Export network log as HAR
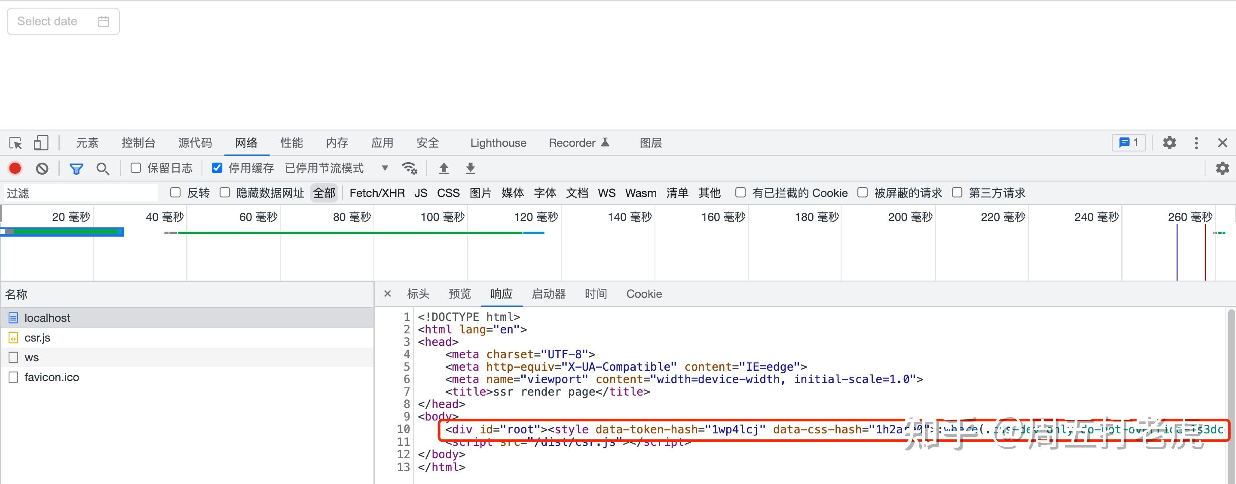1236x484 pixels. tap(470, 168)
